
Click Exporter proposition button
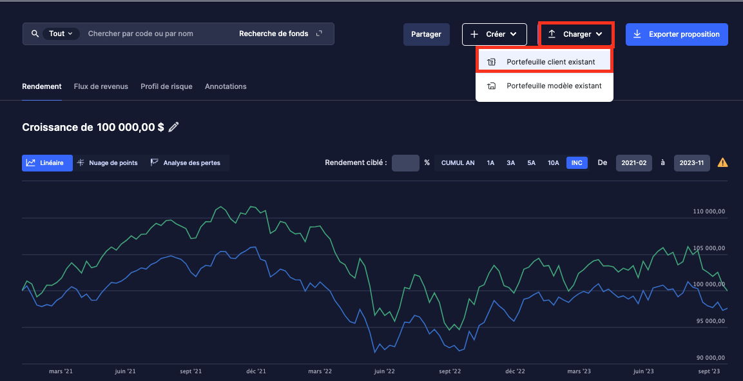[677, 34]
